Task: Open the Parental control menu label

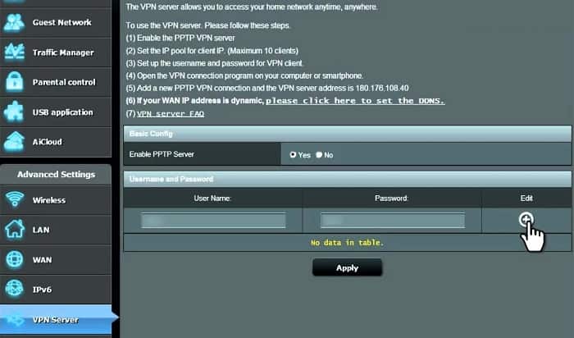Action: click(64, 82)
